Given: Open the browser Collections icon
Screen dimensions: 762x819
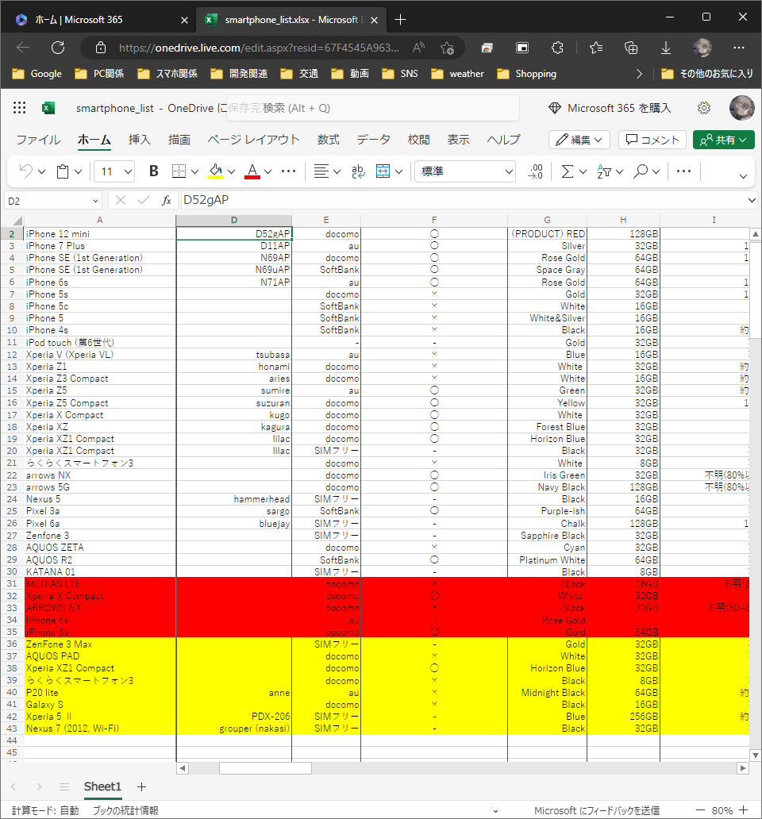Looking at the screenshot, I should click(x=631, y=48).
